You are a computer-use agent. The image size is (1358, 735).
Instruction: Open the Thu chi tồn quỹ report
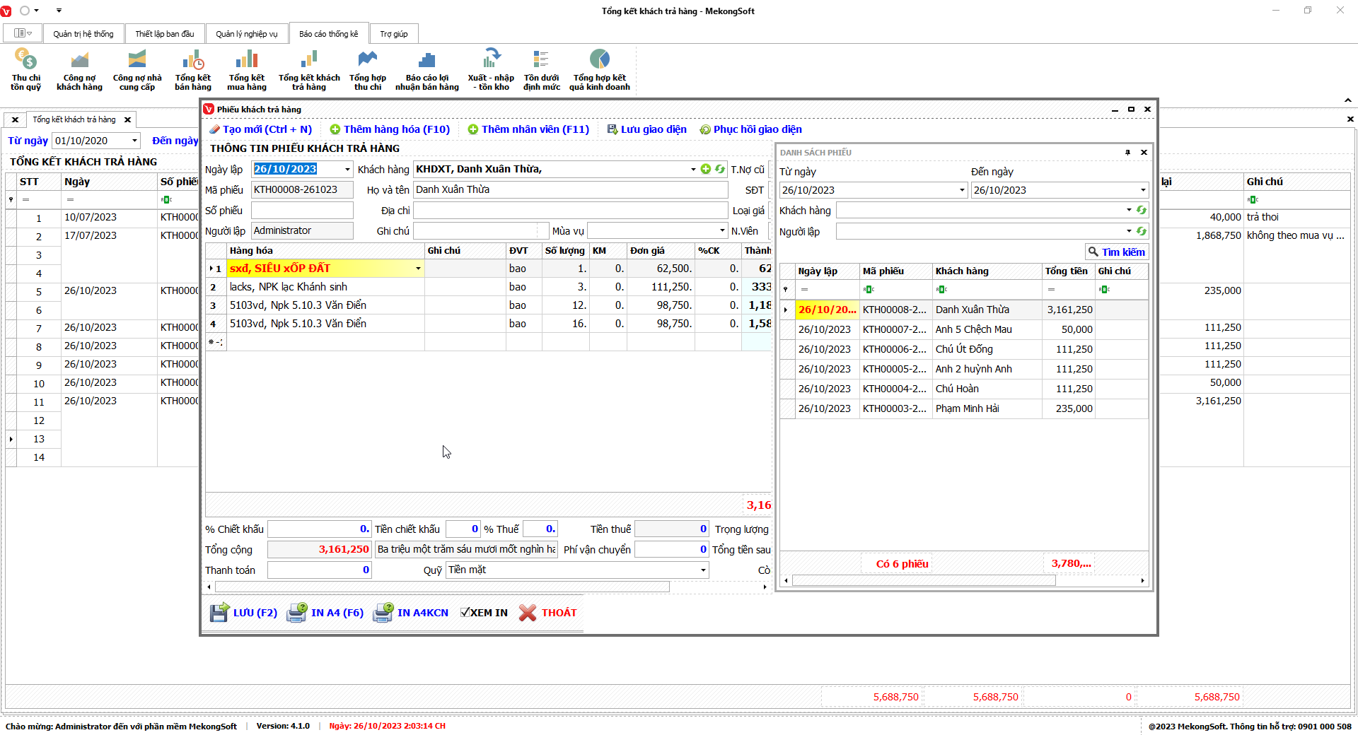(25, 69)
